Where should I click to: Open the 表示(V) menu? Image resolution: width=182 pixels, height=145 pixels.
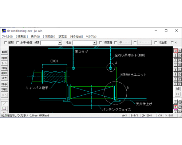click(x=35, y=36)
